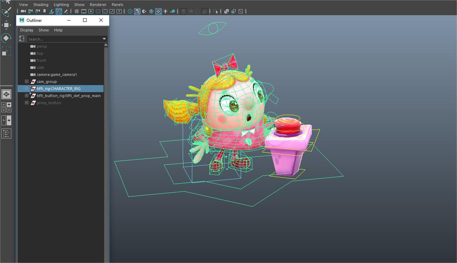The image size is (457, 263).
Task: Click the single perspective view layout icon
Action: click(6, 94)
